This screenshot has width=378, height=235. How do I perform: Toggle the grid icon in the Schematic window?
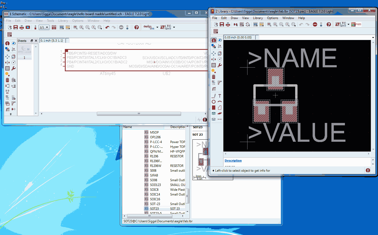tap(10, 34)
